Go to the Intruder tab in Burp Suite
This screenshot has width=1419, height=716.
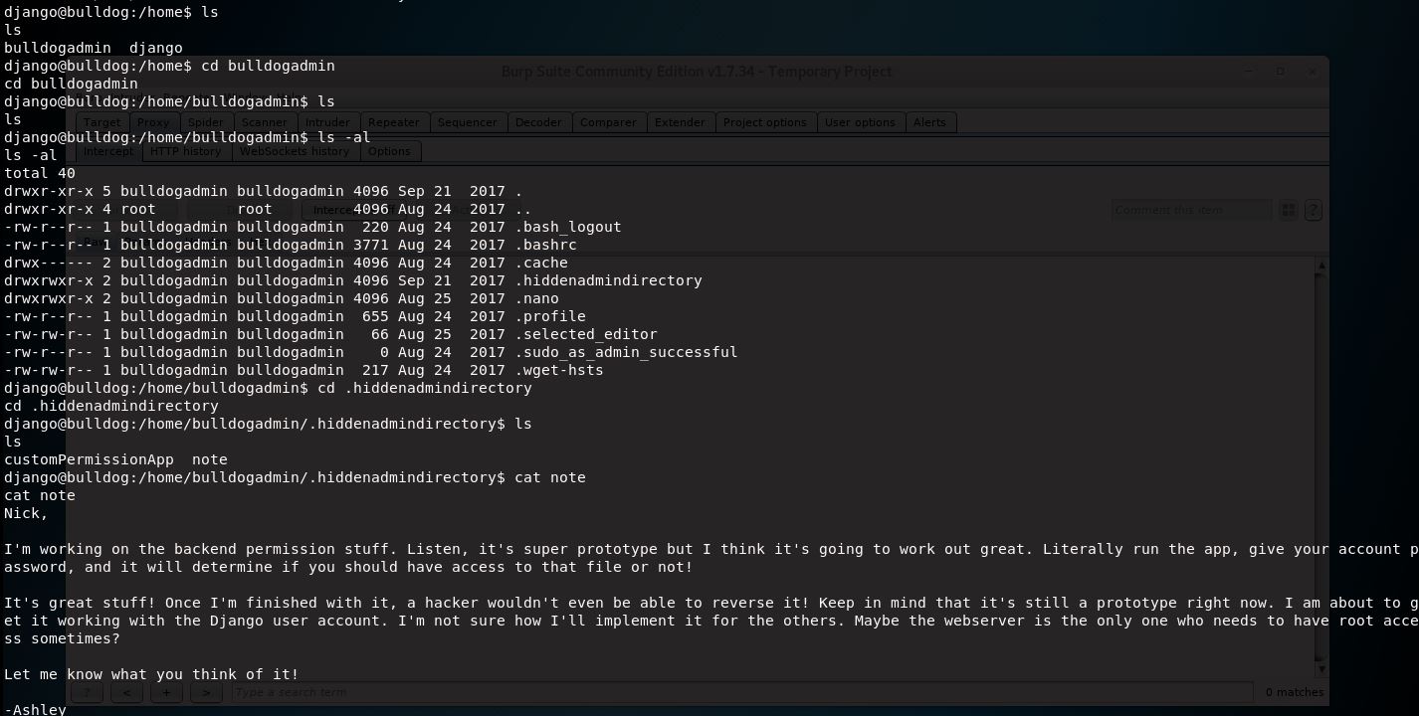click(327, 122)
